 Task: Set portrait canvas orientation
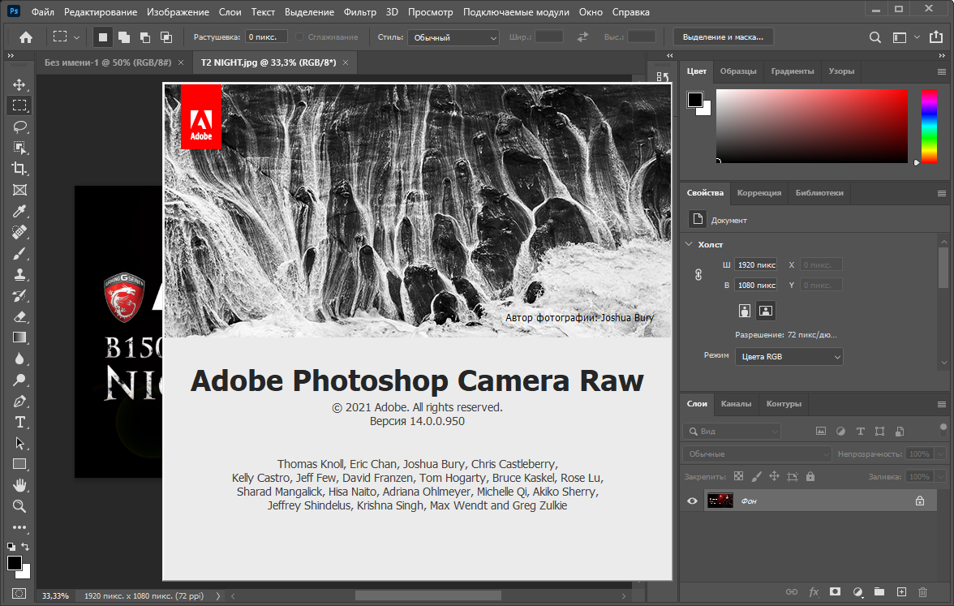click(744, 311)
